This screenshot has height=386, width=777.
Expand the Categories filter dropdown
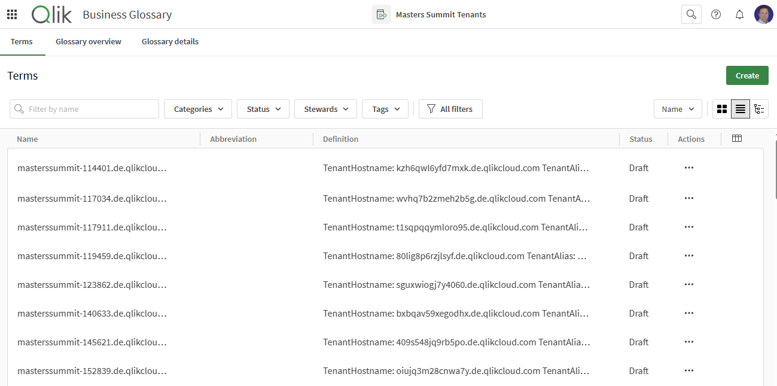(x=198, y=109)
